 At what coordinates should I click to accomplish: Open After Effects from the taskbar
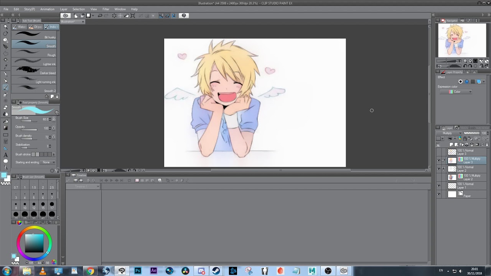tap(153, 271)
